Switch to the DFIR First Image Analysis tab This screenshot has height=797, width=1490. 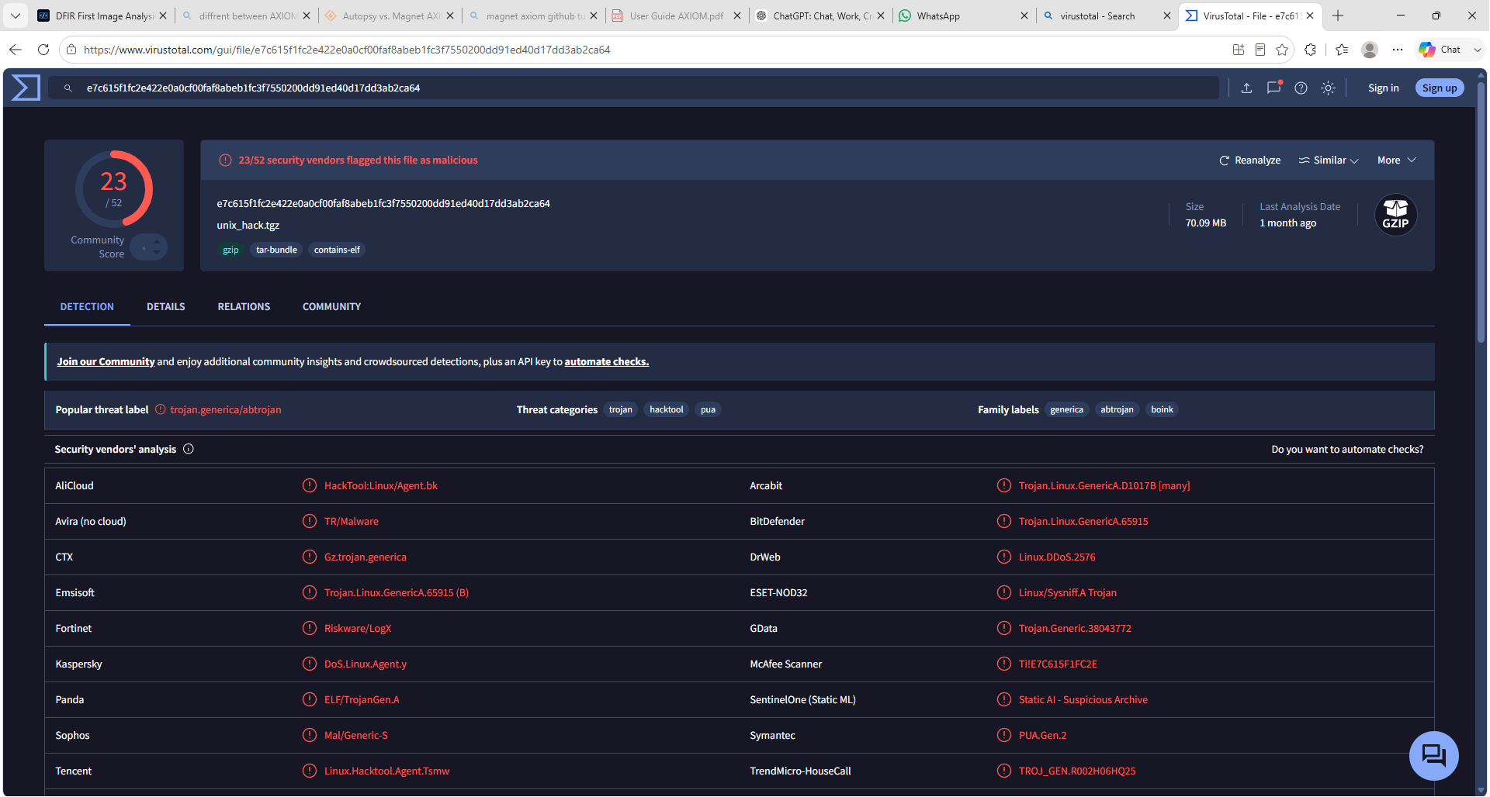[102, 16]
